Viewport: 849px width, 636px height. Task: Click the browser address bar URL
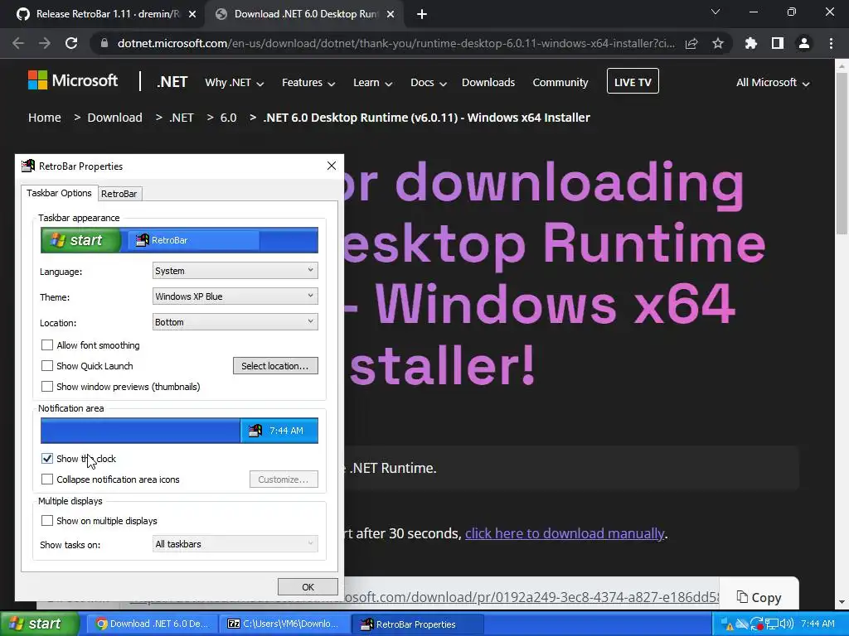[395, 43]
